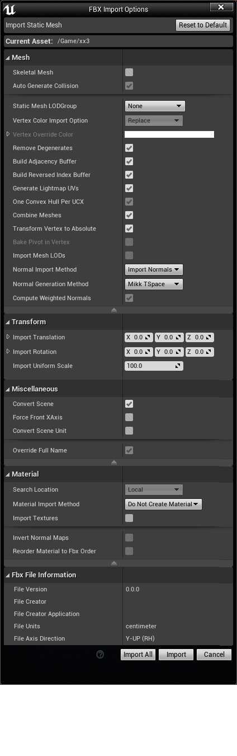Viewport: 237px width, 756px height.
Task: Click the help question mark icon
Action: pyautogui.click(x=101, y=655)
